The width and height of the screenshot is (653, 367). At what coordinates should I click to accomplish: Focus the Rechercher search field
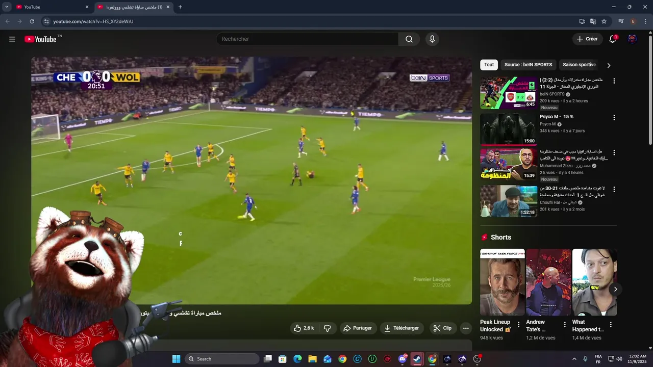(308, 39)
